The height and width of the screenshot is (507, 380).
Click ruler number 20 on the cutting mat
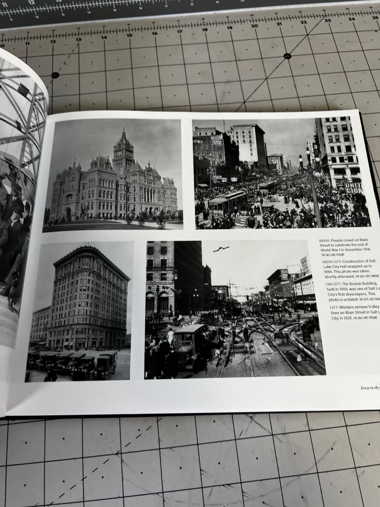coord(254,26)
